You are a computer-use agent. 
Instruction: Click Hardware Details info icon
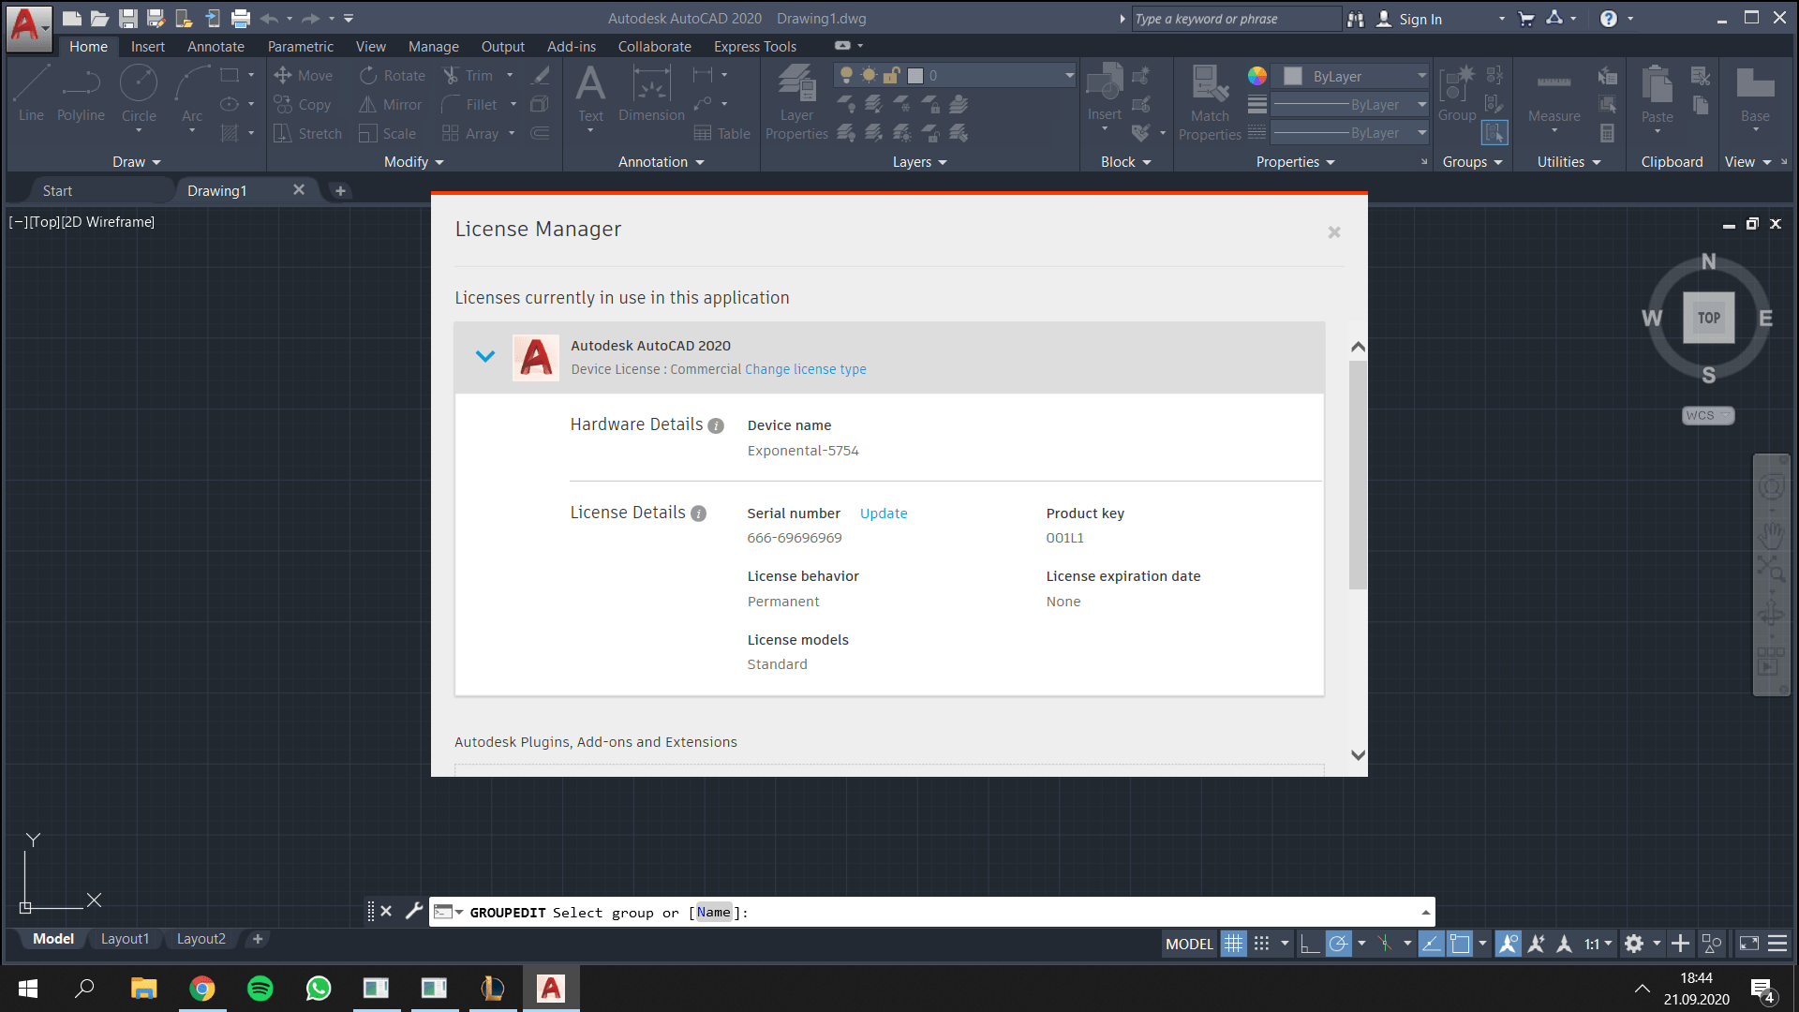point(716,425)
